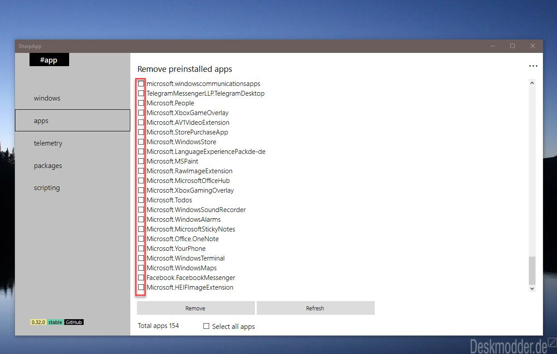Click the SharpApp title bar text
Image resolution: width=557 pixels, height=354 pixels.
30,46
